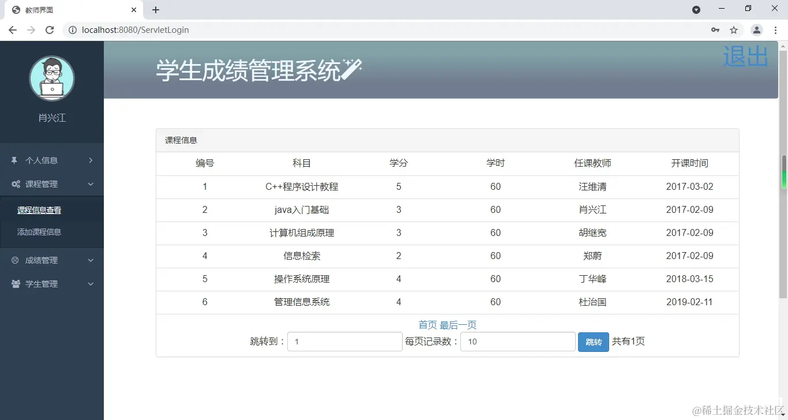Click the browser address bar URL
The width and height of the screenshot is (788, 420).
tap(136, 30)
